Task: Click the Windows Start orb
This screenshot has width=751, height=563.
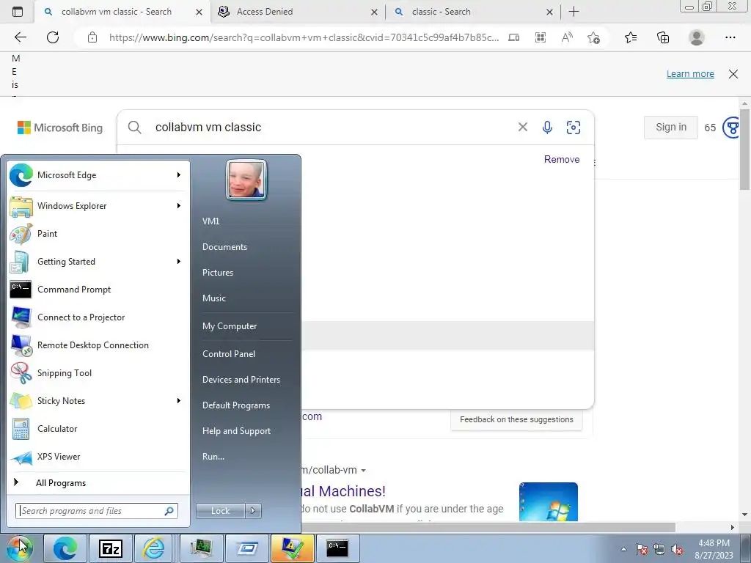Action: pyautogui.click(x=18, y=548)
